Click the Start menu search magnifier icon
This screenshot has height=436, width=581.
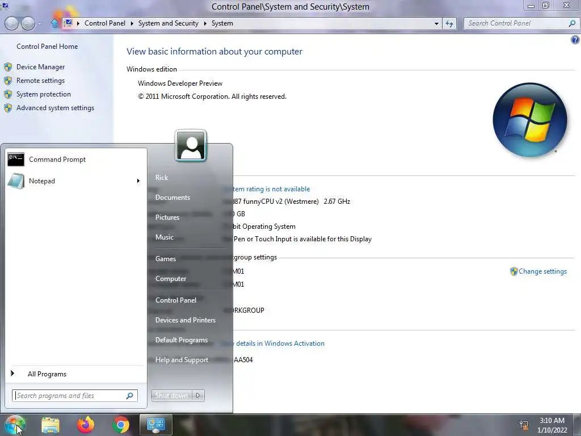click(x=130, y=396)
